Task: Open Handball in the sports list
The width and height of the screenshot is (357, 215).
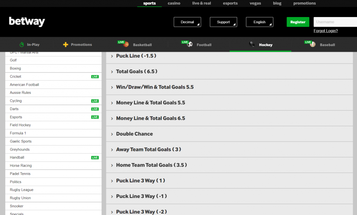Action: coord(53,158)
